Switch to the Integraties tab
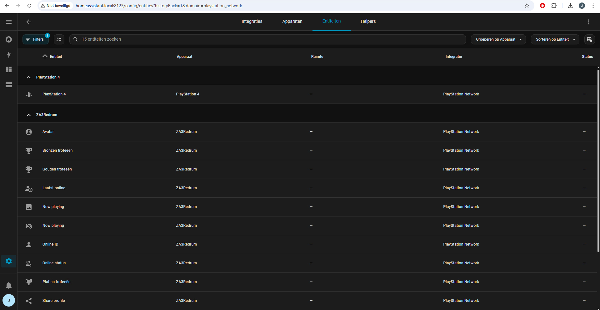 252,22
